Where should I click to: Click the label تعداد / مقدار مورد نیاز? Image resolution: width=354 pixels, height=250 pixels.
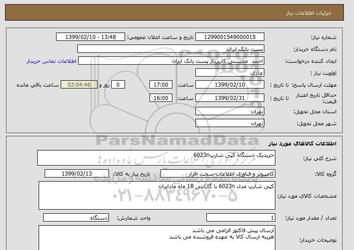[x=311, y=218]
